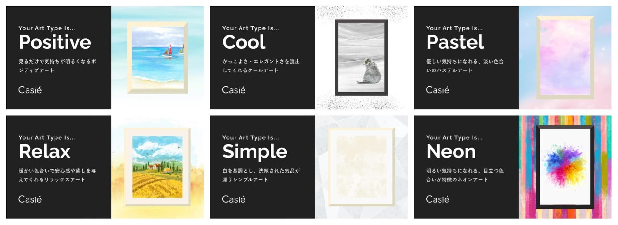
Task: Click Casié logo on Pastel card
Action: [437, 90]
